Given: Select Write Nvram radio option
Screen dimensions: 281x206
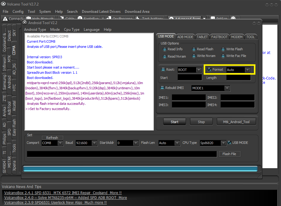Looking at the screenshot, I should 194,56.
